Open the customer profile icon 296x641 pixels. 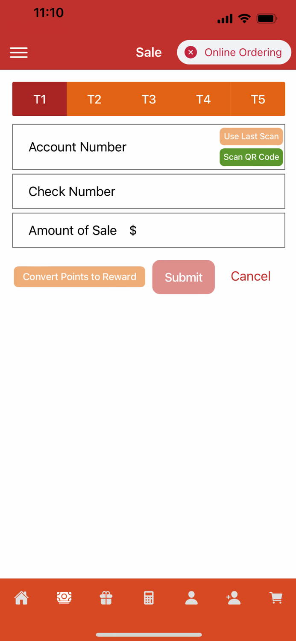(x=191, y=598)
